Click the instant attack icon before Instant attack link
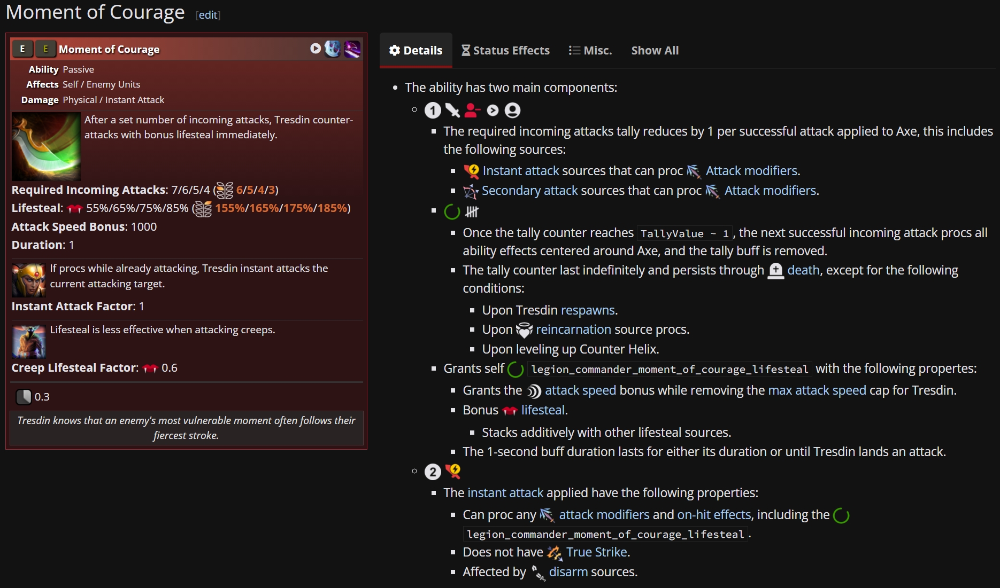 click(472, 171)
